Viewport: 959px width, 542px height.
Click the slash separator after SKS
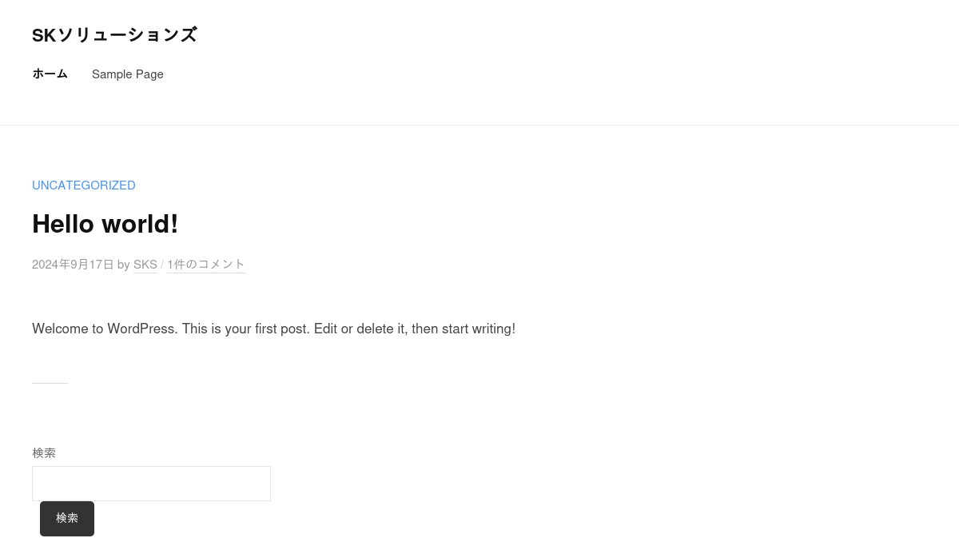[x=162, y=265]
